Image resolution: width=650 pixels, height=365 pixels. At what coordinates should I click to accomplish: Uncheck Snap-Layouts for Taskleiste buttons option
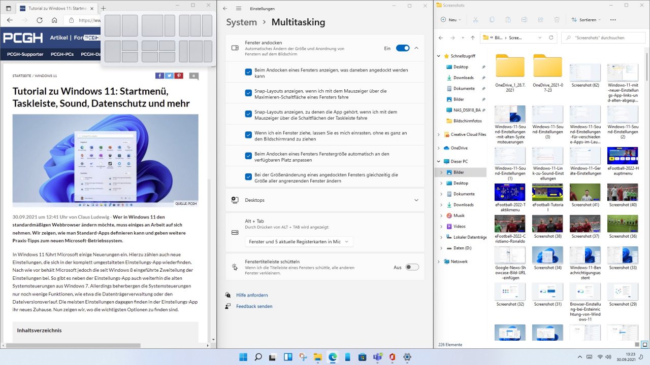coord(248,114)
